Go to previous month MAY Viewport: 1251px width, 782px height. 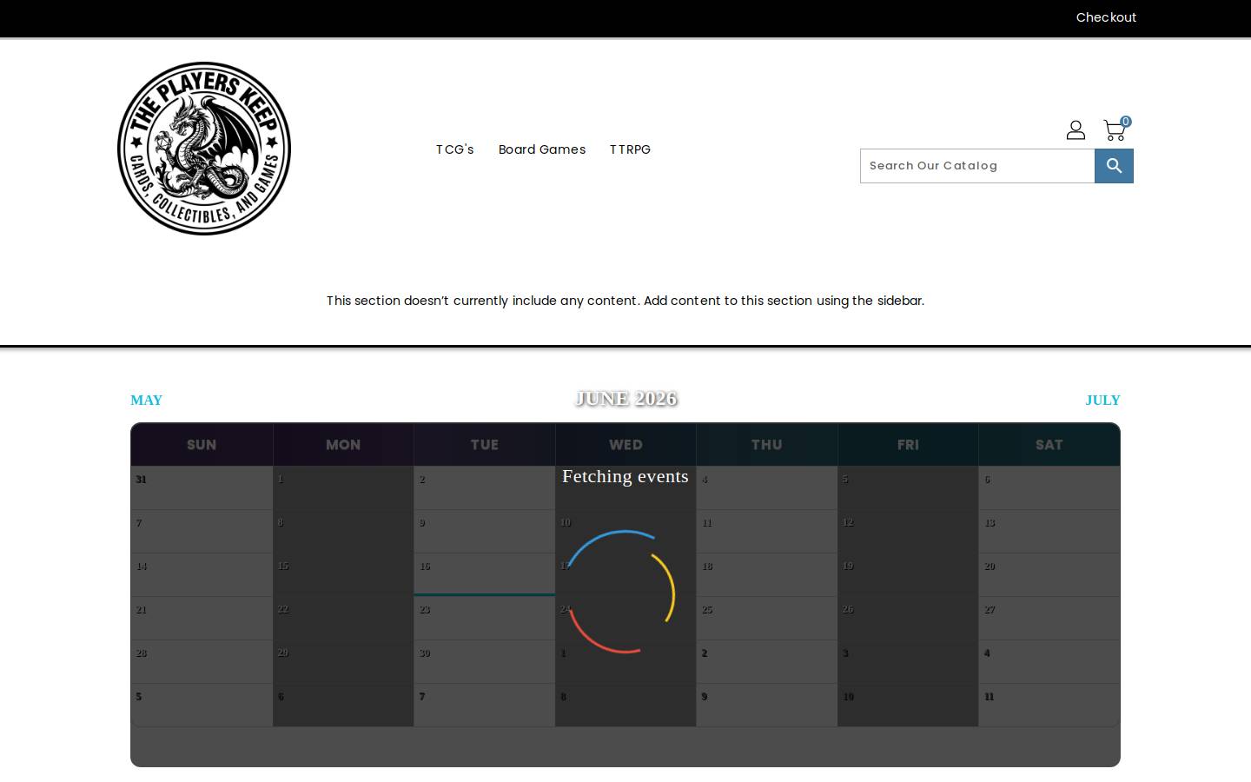click(146, 401)
